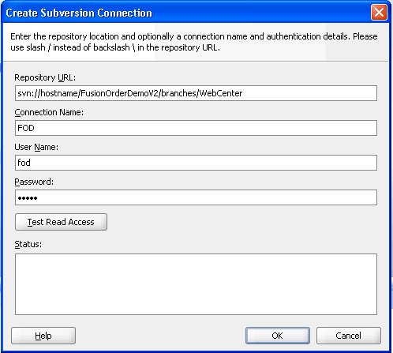393x353 pixels.
Task: Click into the masked Password field
Action: [196, 197]
